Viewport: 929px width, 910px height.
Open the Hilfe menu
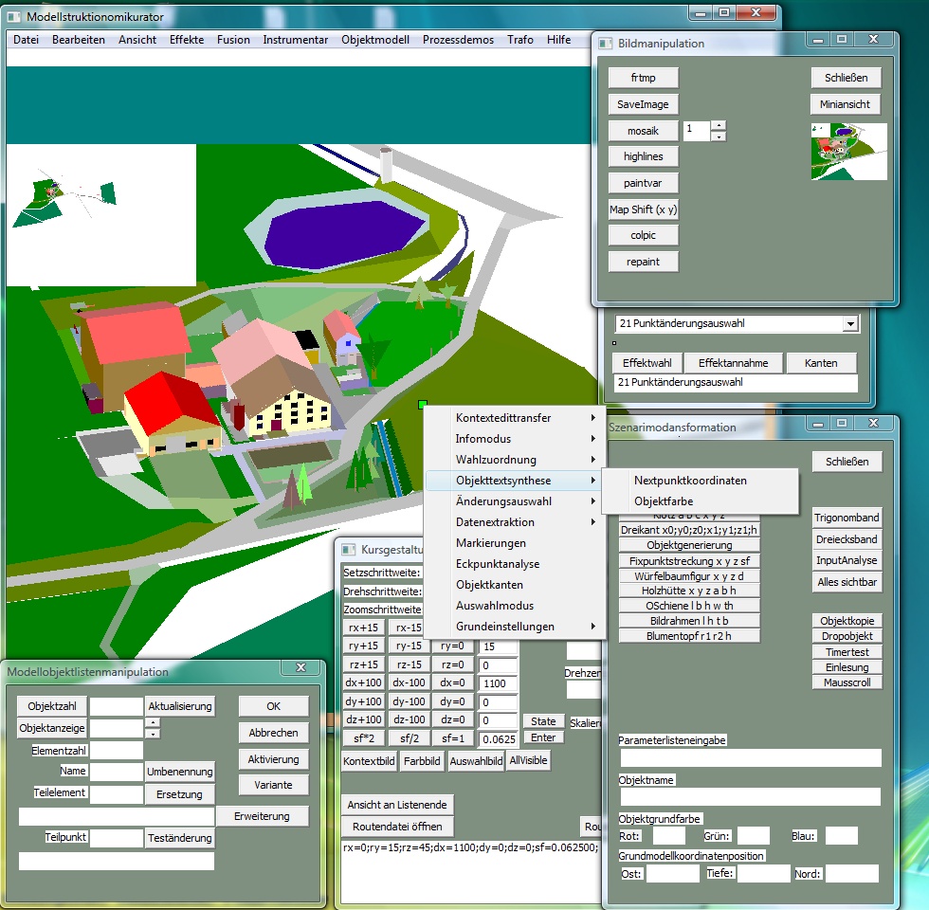pos(558,40)
